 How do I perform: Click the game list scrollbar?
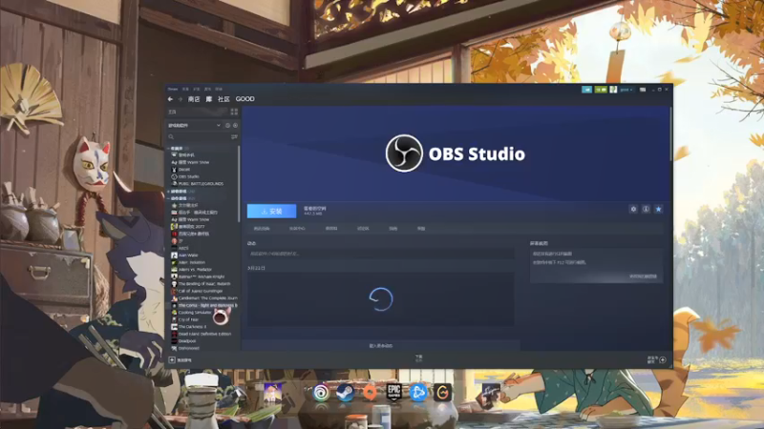[x=239, y=185]
